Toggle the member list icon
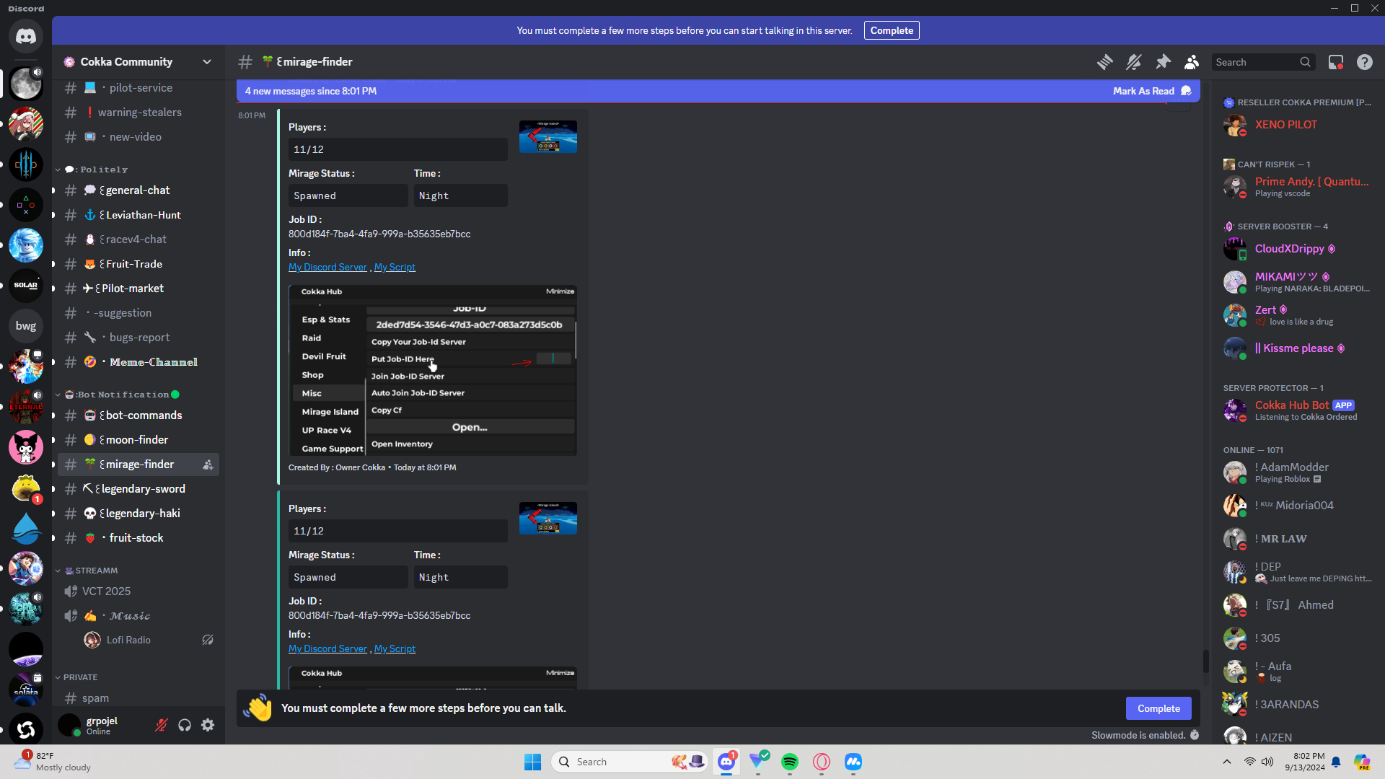This screenshot has width=1385, height=779. (1192, 62)
